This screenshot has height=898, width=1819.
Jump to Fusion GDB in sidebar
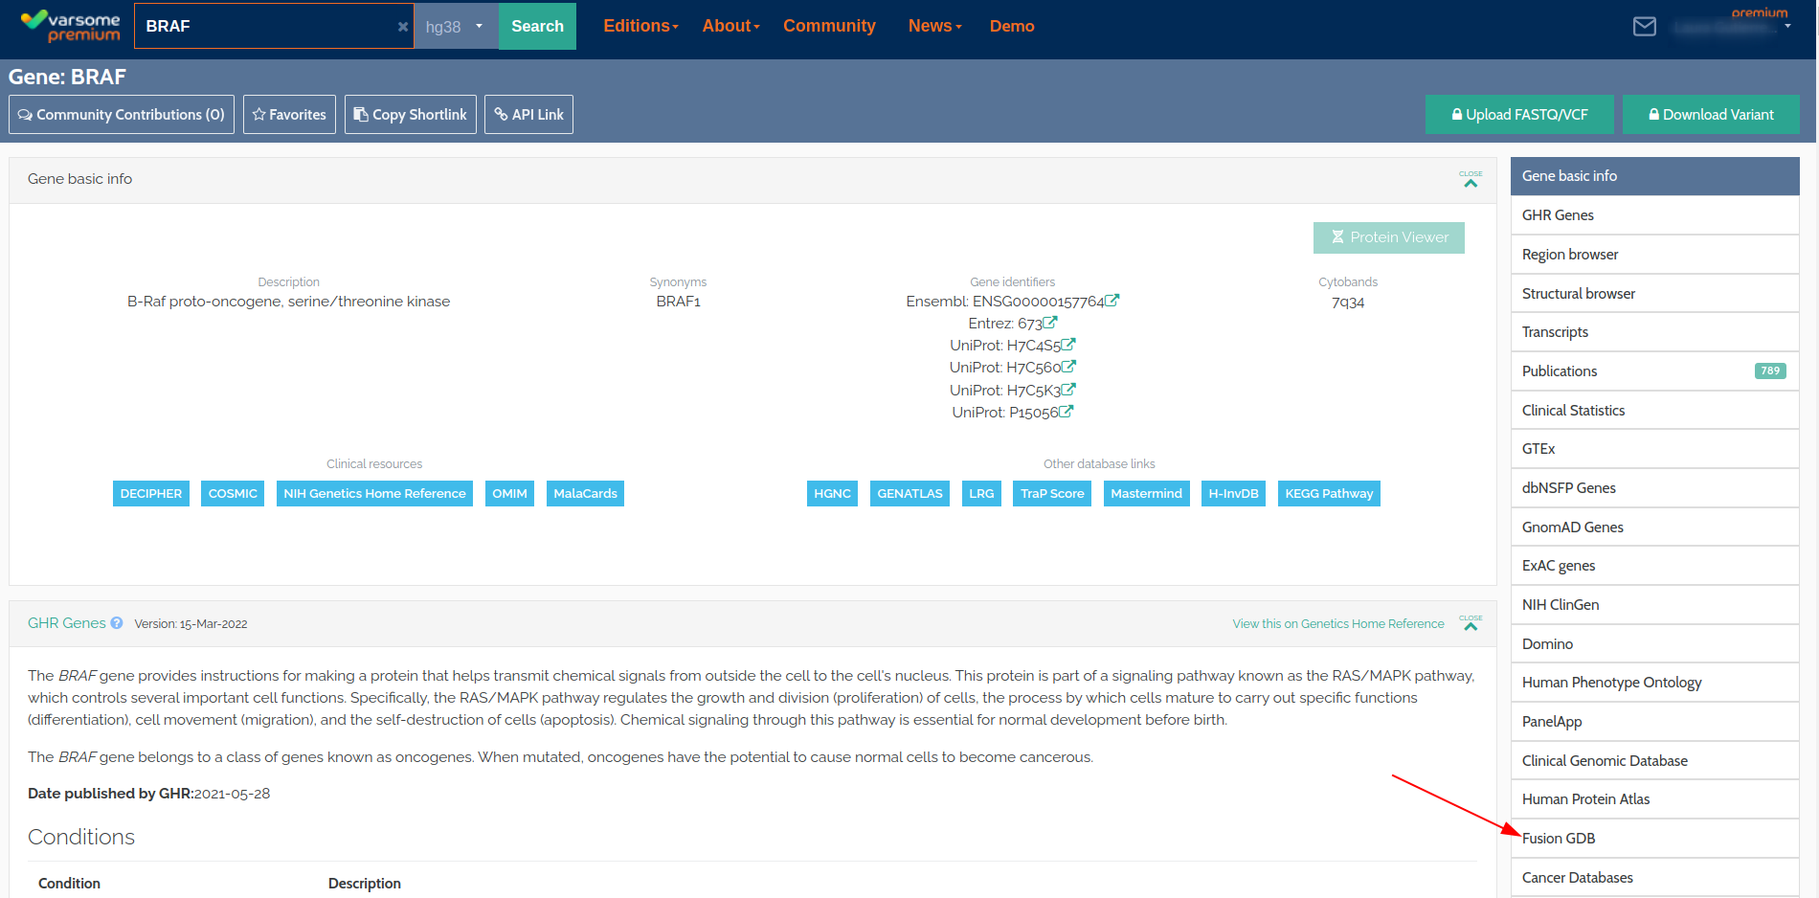[1559, 839]
